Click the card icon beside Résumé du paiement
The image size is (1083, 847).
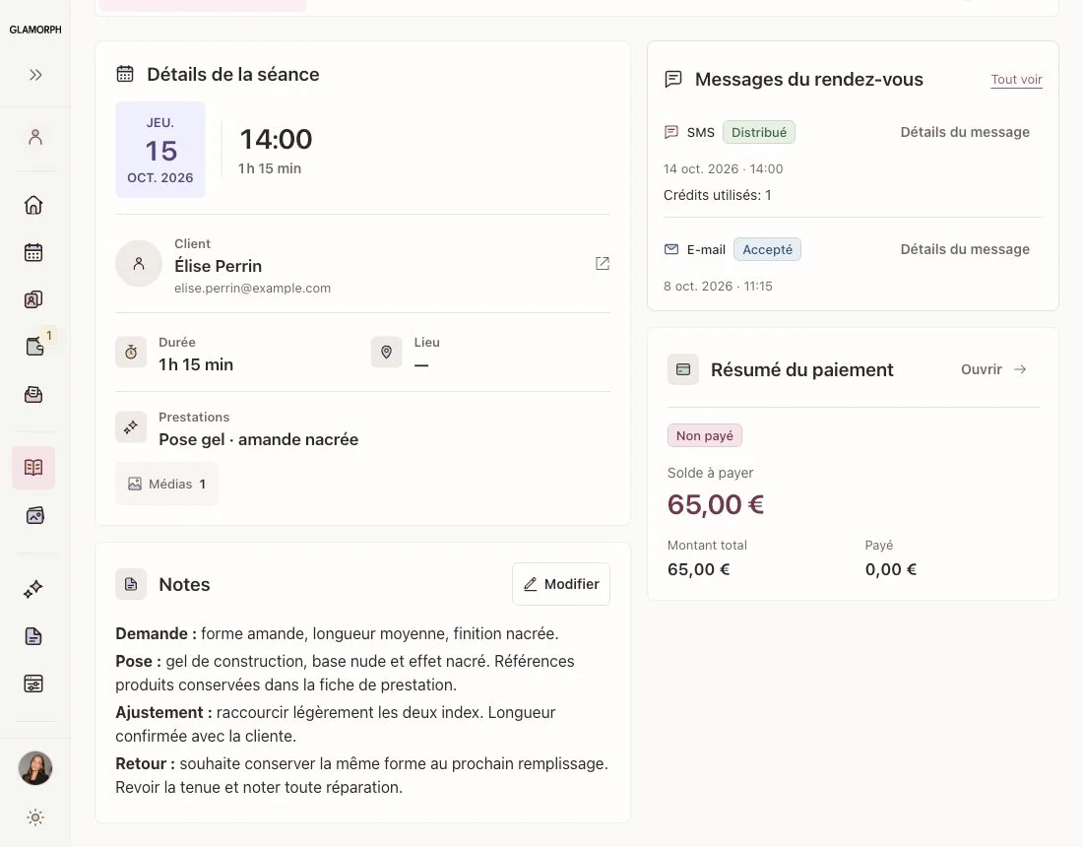click(x=683, y=369)
